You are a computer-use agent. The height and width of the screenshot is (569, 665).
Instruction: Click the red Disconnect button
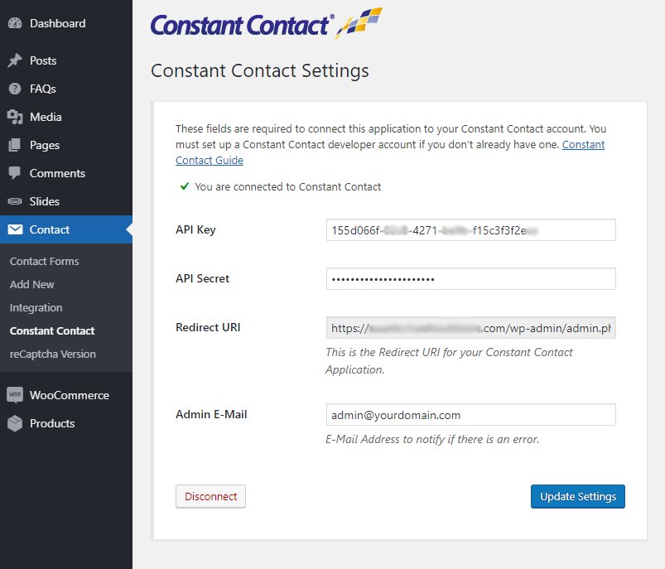coord(211,496)
